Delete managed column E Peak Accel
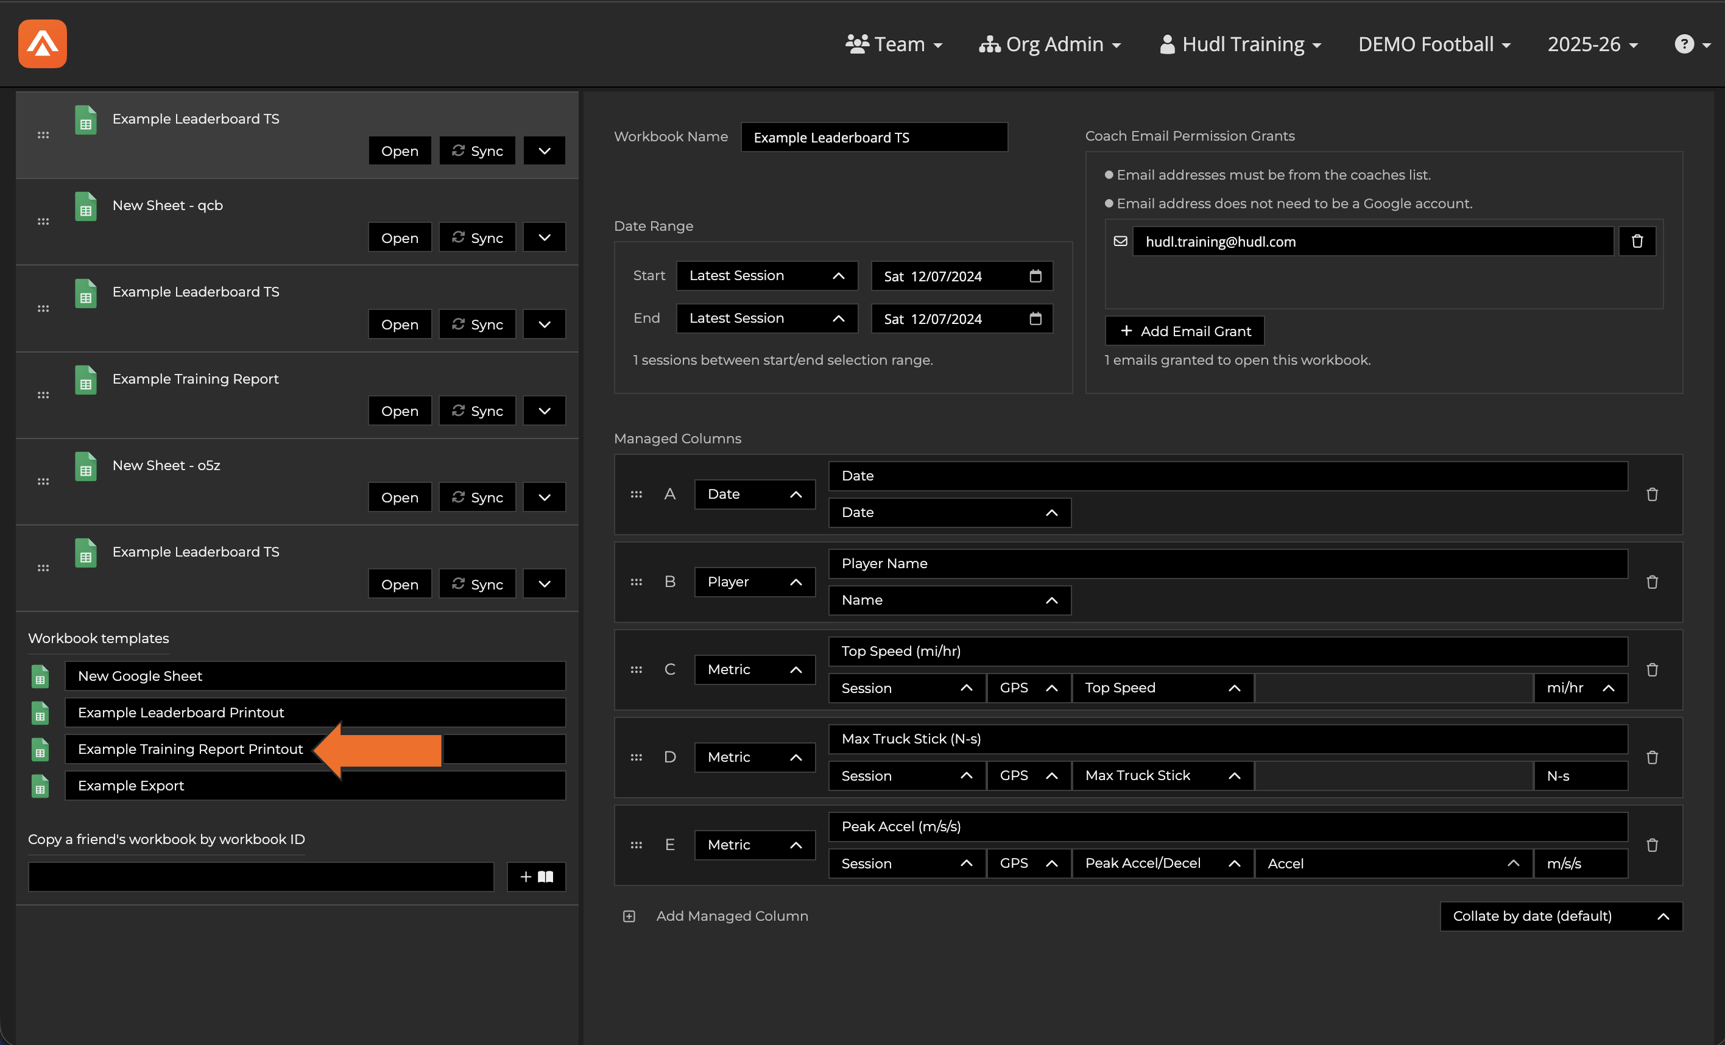The image size is (1725, 1045). (1652, 845)
